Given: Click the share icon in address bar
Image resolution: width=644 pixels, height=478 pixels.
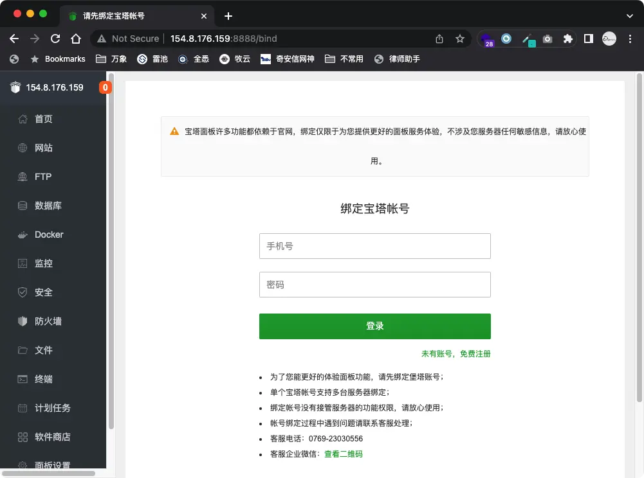Looking at the screenshot, I should (439, 39).
